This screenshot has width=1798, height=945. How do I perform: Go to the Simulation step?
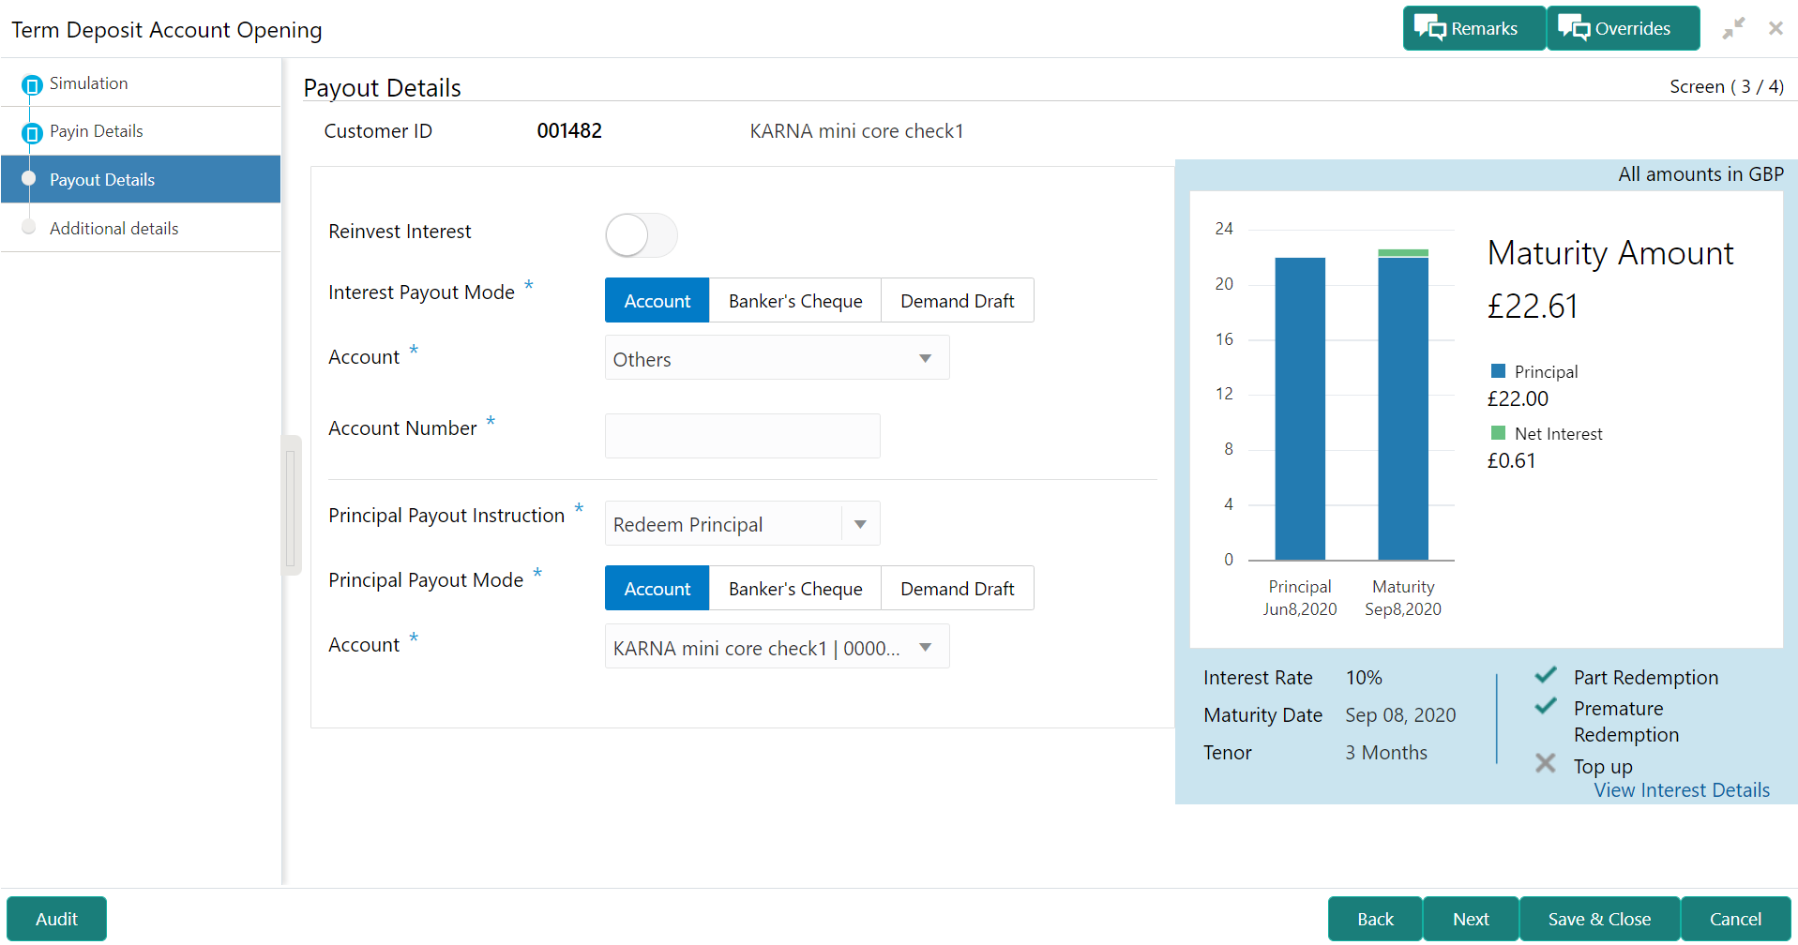141,83
